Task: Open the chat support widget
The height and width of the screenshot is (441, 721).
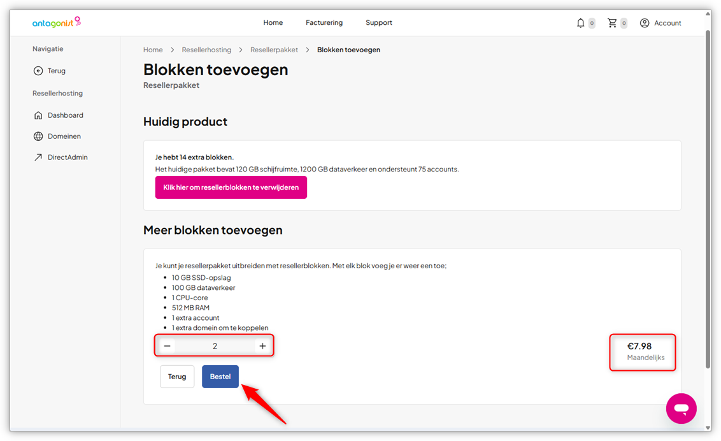Action: [681, 408]
